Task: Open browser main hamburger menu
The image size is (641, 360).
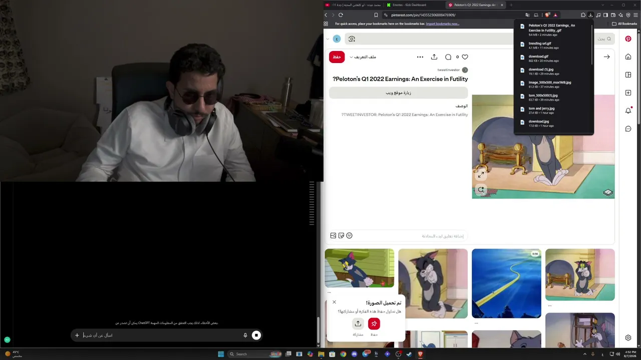Action: (x=636, y=15)
